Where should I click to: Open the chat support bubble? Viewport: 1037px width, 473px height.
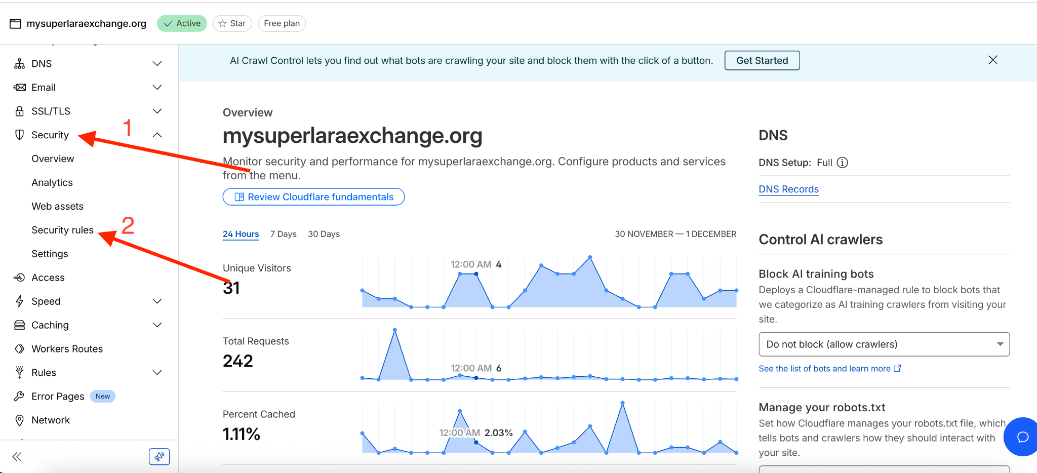(1022, 437)
